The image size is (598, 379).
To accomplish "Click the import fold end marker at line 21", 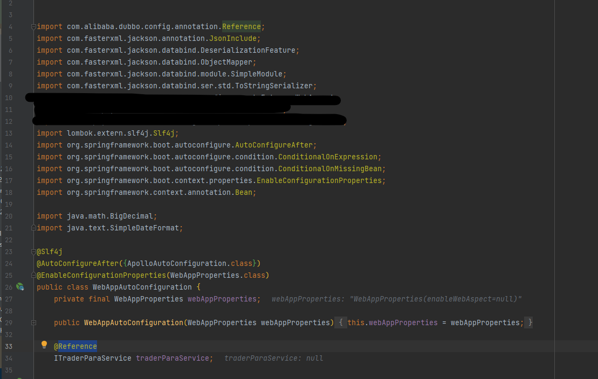I will 33,228.
